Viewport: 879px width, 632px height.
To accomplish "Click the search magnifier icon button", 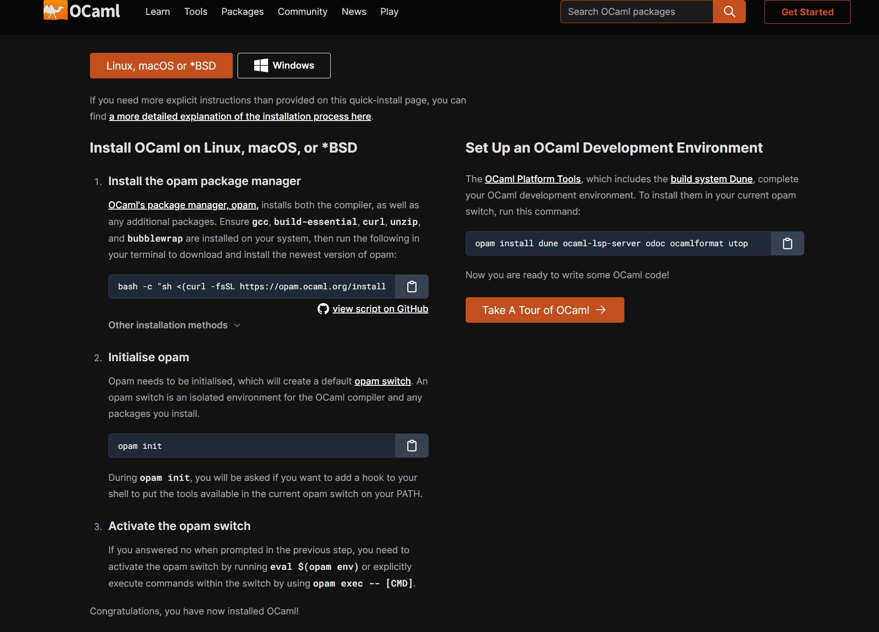I will (729, 12).
